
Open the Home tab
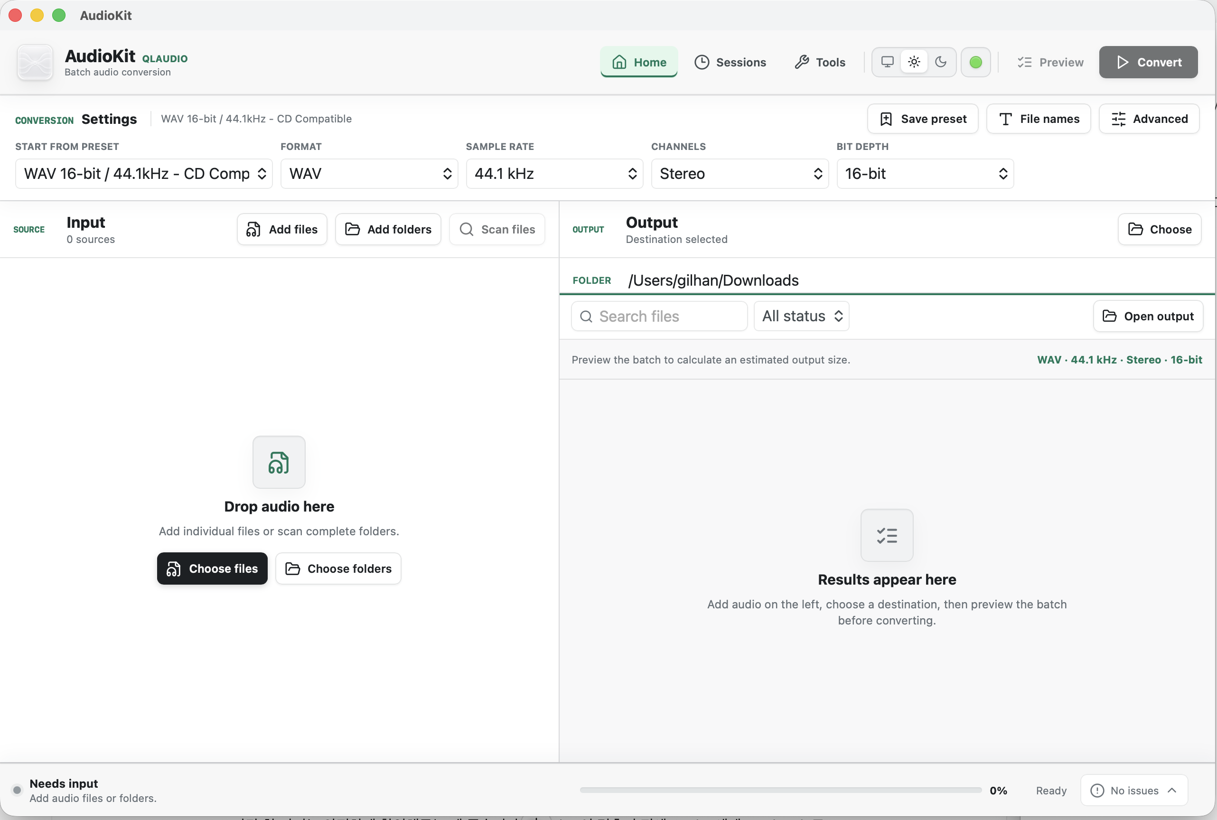click(x=639, y=62)
